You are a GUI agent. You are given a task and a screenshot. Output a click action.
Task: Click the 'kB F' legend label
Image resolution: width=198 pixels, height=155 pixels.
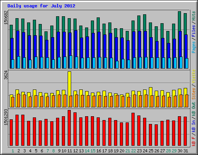pos(193,141)
